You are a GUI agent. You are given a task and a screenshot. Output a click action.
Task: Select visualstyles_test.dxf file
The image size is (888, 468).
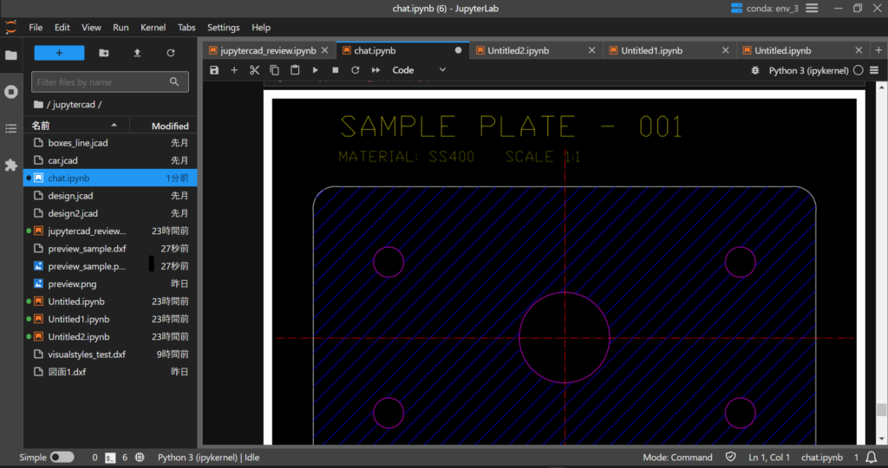110,354
